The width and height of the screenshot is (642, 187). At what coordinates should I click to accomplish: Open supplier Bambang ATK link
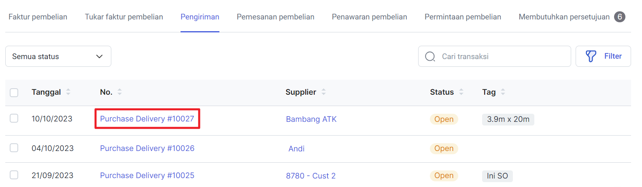[x=311, y=119]
